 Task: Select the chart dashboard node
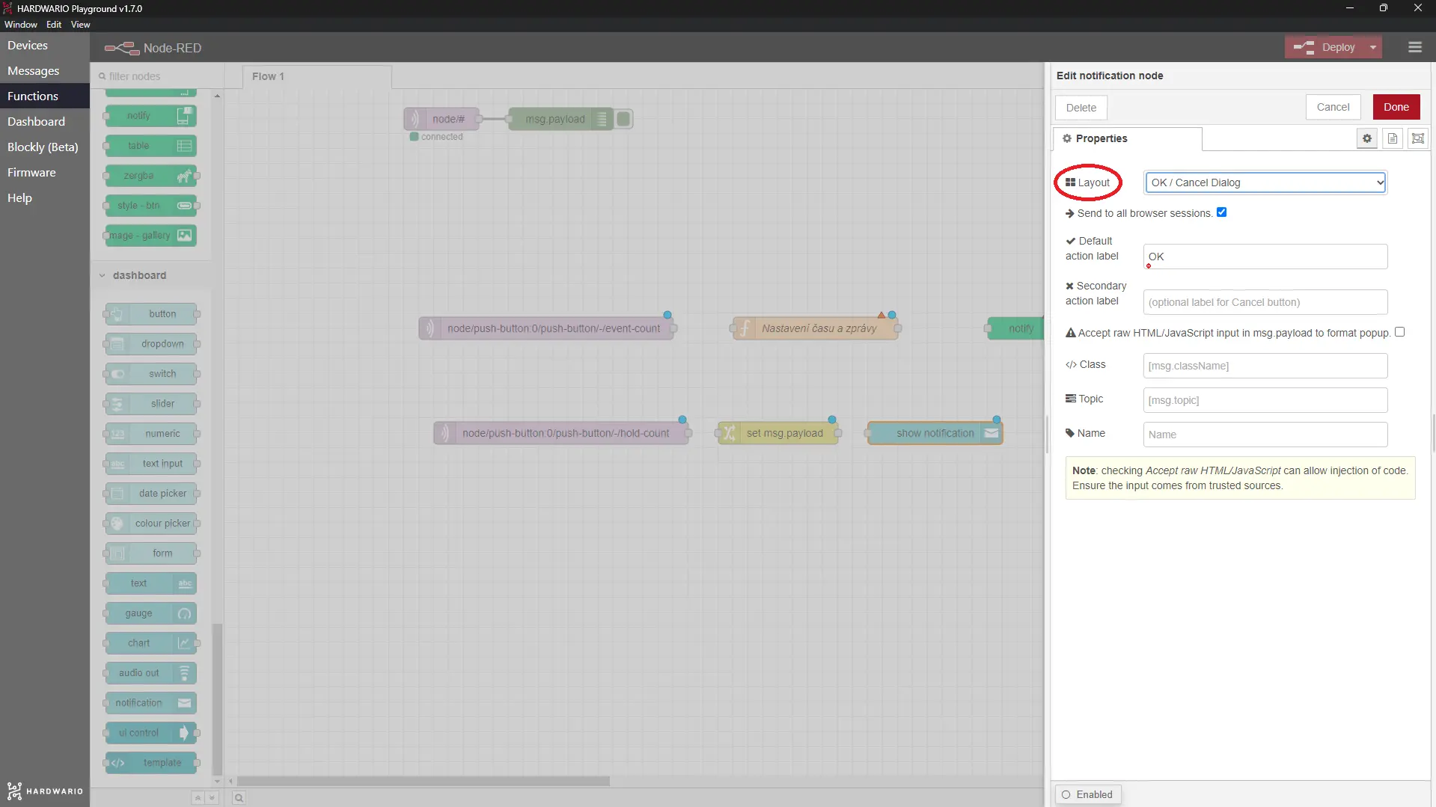coord(151,643)
